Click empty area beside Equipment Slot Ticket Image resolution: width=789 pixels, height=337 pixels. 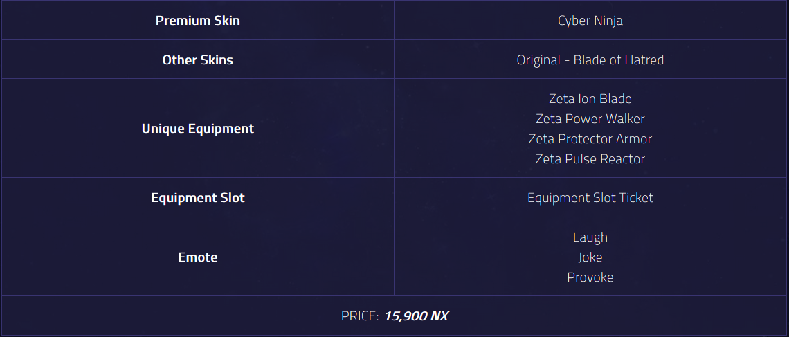click(720, 197)
